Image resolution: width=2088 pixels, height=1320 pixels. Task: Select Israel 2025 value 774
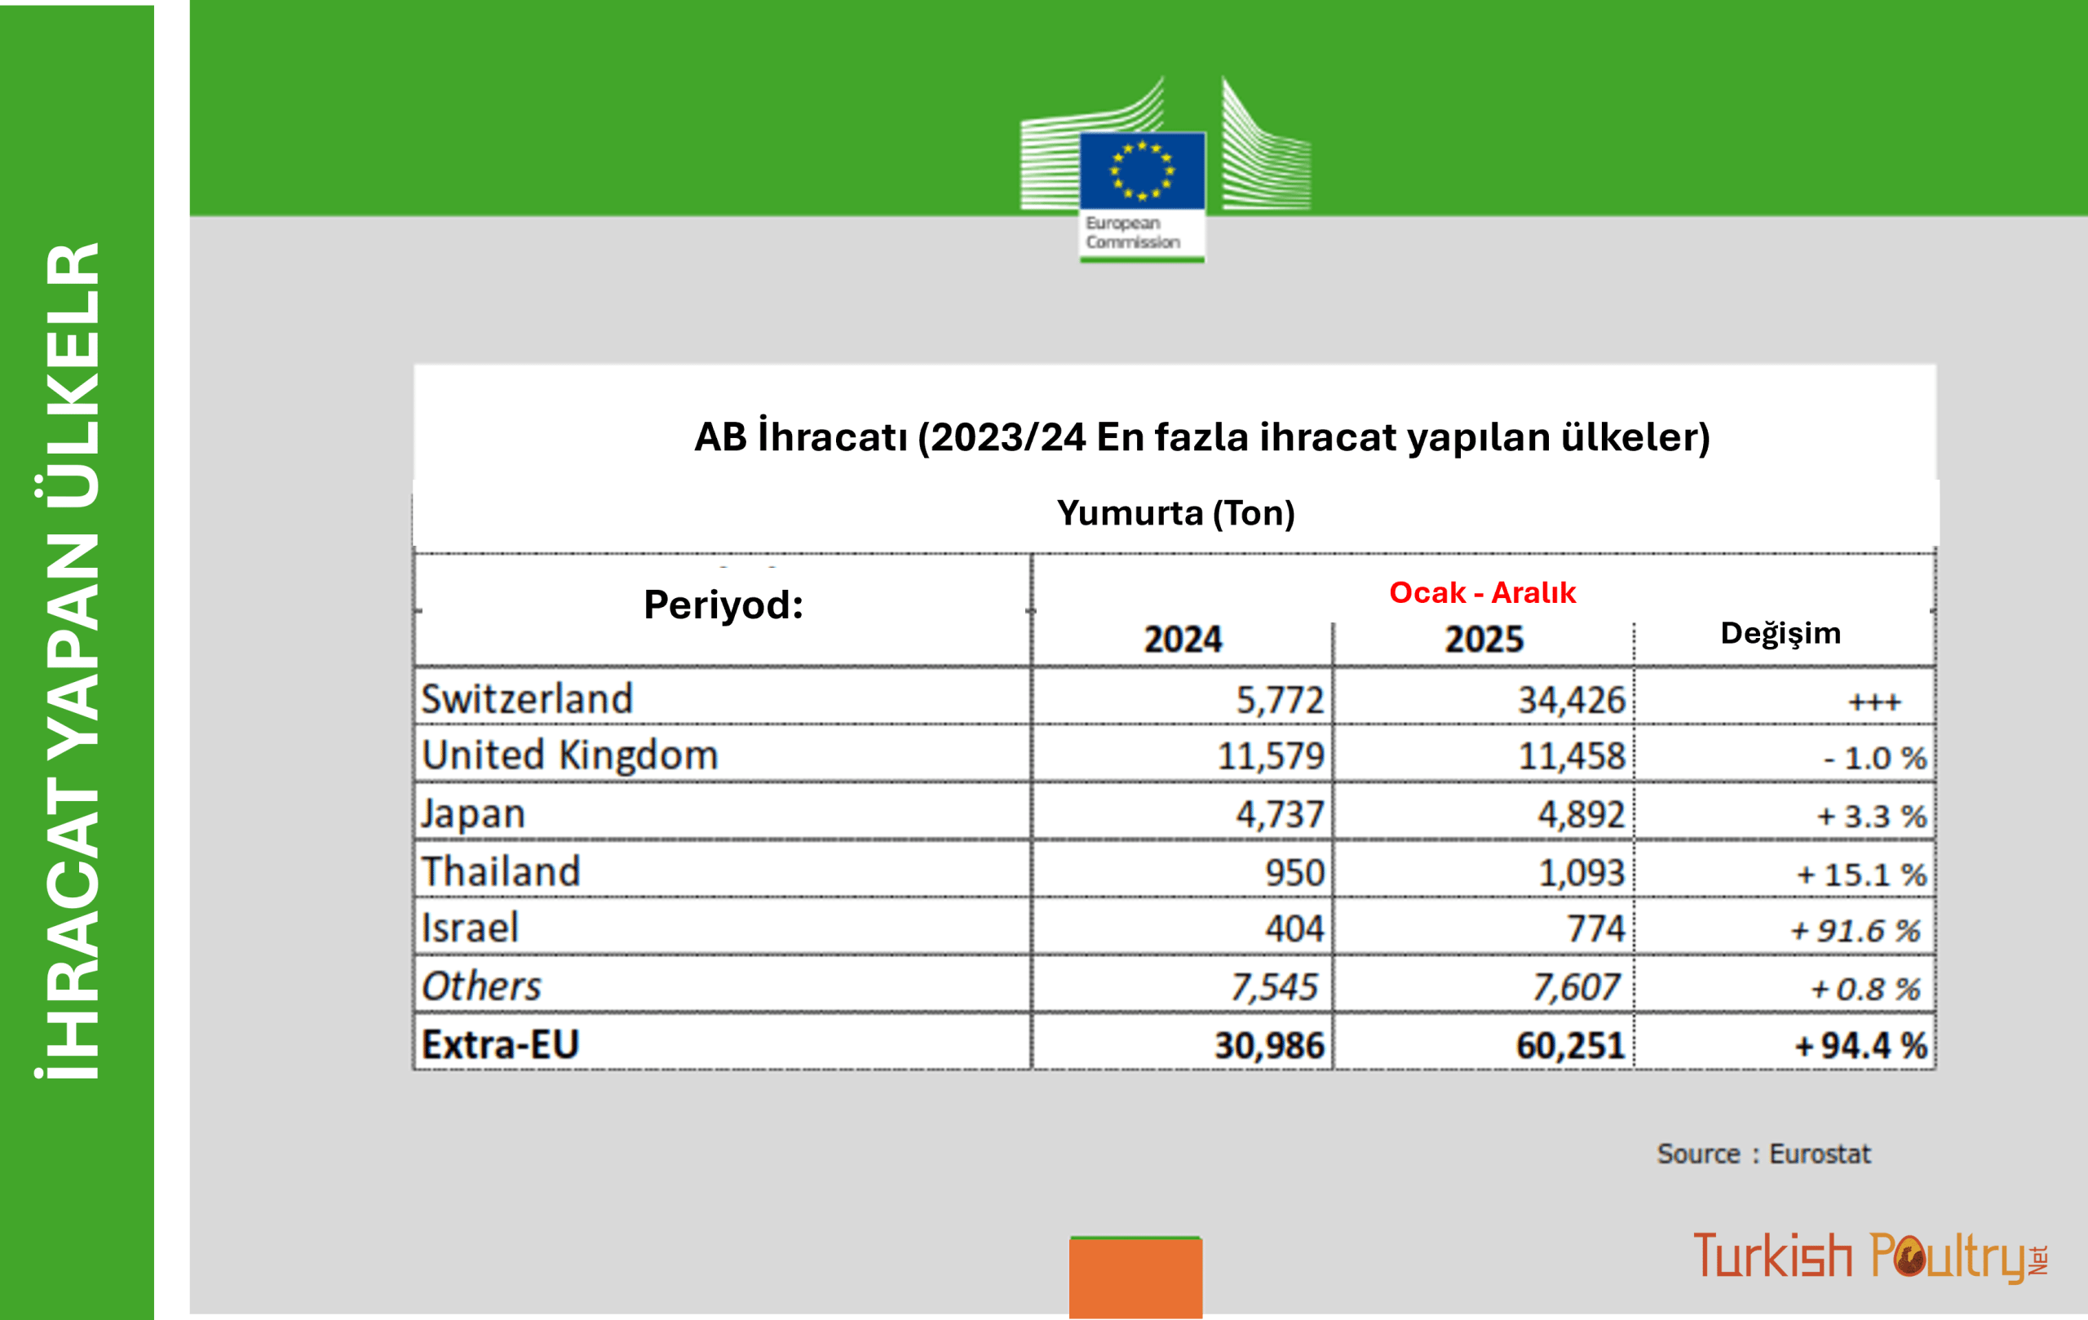click(1595, 929)
